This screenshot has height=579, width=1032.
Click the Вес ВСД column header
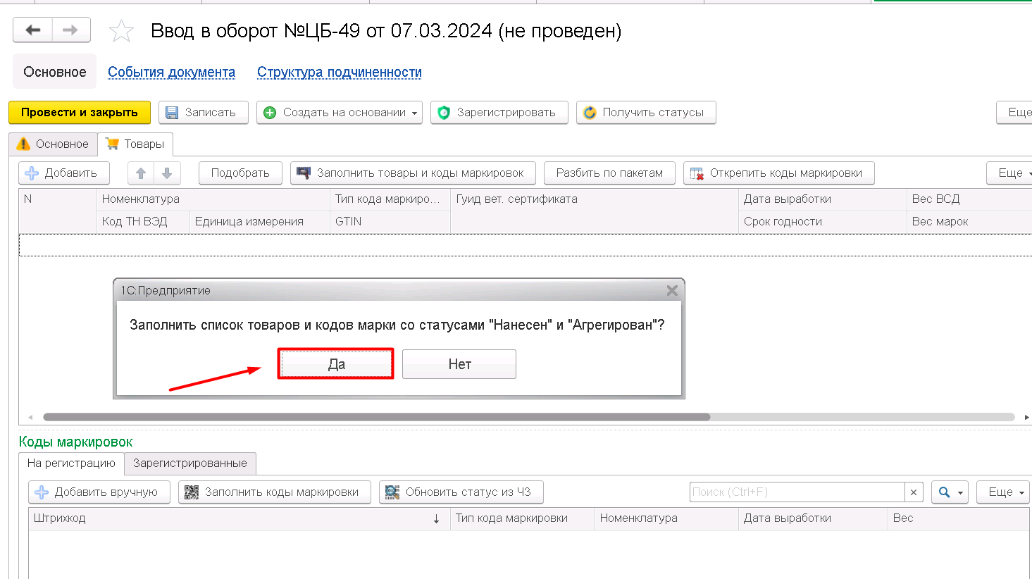(x=969, y=199)
